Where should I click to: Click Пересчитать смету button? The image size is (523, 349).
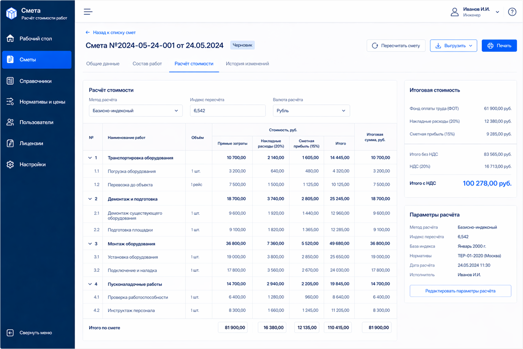pyautogui.click(x=396, y=46)
